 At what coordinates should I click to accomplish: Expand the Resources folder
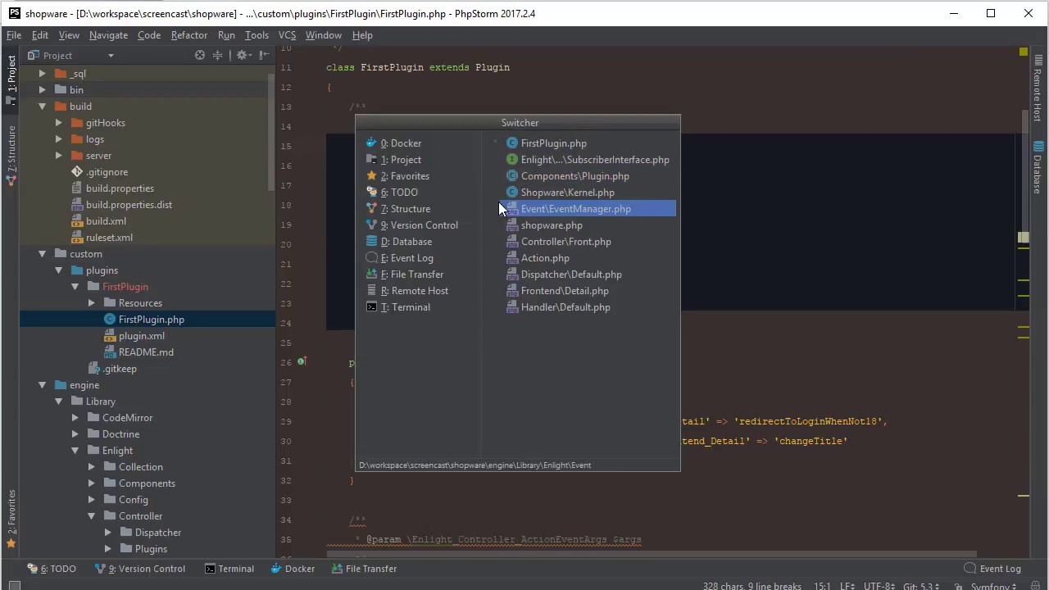point(91,303)
